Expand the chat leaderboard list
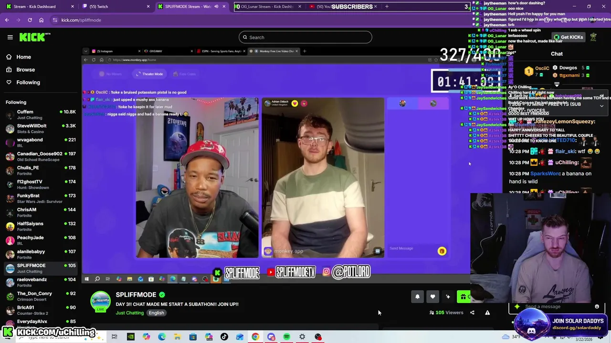Viewport: 611px width, 343px height. (557, 84)
